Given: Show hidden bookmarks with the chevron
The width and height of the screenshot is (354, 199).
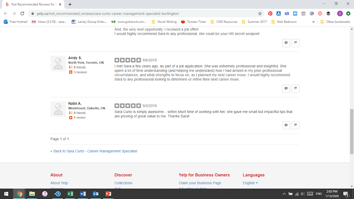Looking at the screenshot, I should [313, 22].
